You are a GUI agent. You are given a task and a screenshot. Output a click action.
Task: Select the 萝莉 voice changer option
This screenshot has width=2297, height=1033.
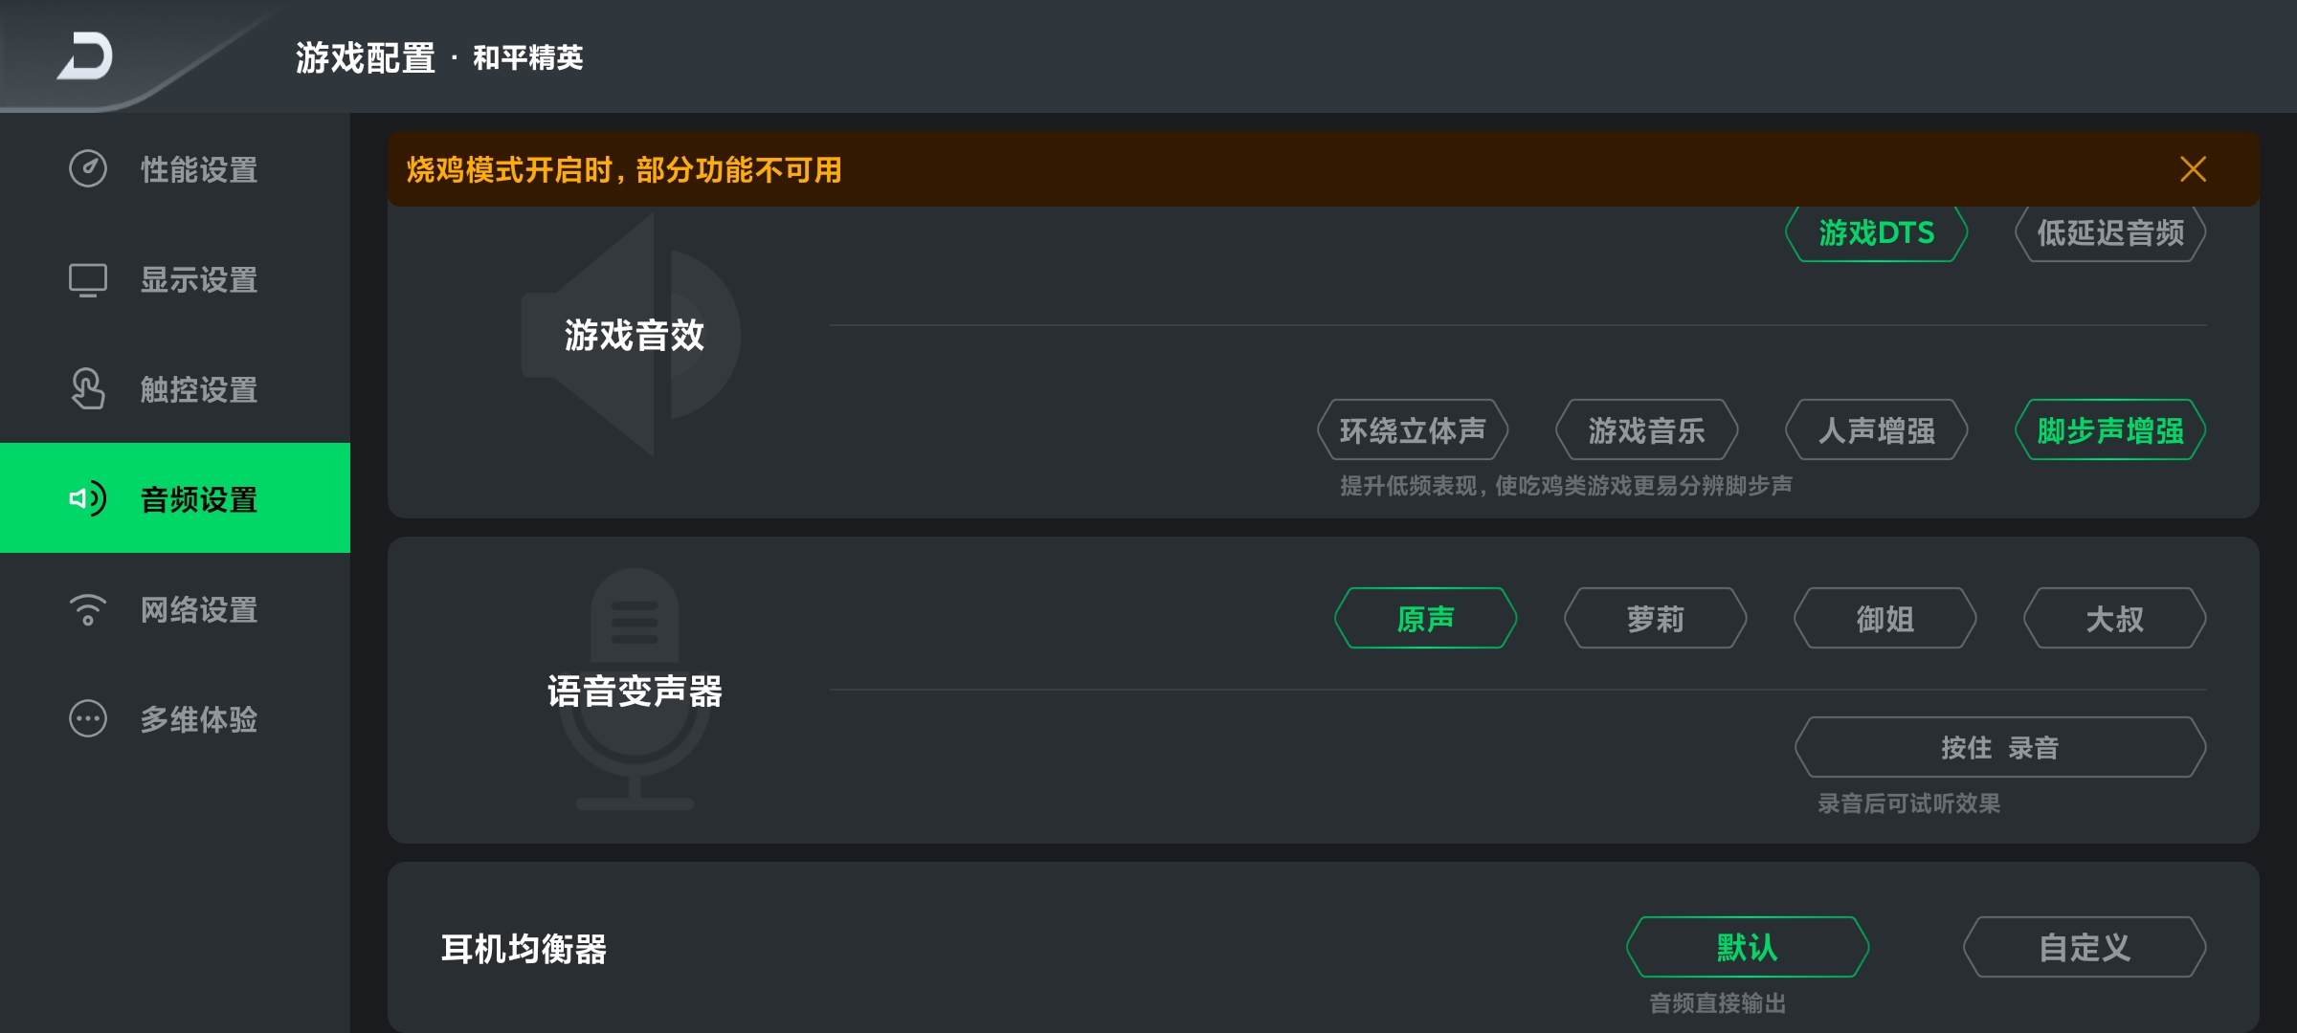1655,619
